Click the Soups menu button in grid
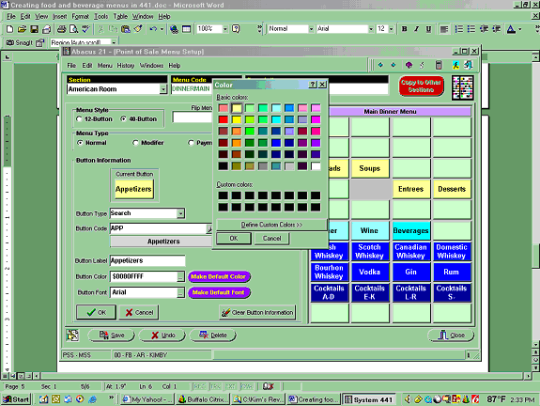Image resolution: width=540 pixels, height=406 pixels. point(370,168)
